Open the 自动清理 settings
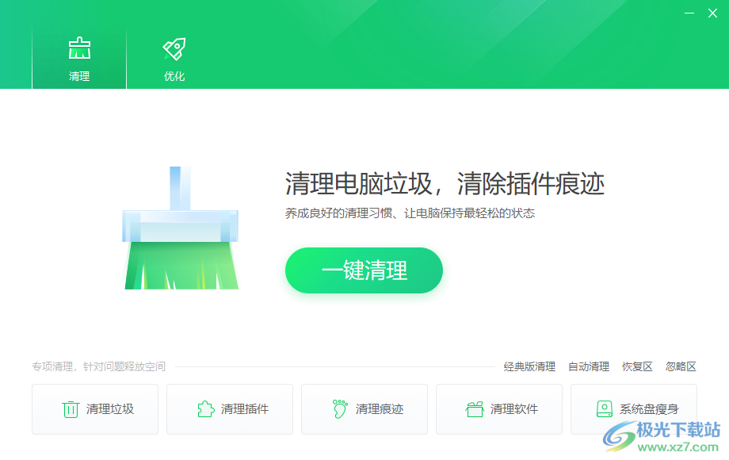This screenshot has width=729, height=460. point(588,366)
